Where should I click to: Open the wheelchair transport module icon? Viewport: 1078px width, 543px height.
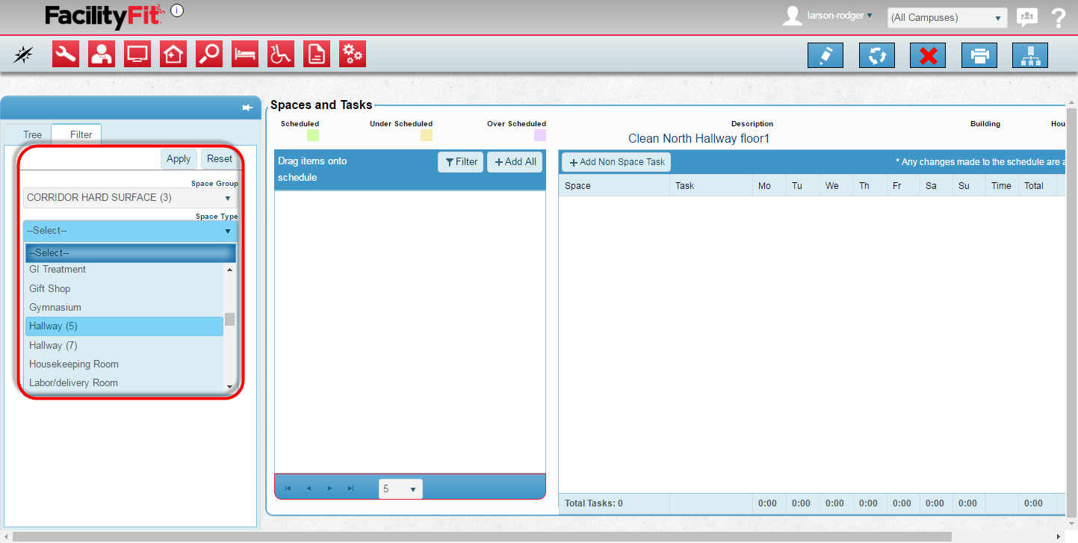[x=281, y=55]
